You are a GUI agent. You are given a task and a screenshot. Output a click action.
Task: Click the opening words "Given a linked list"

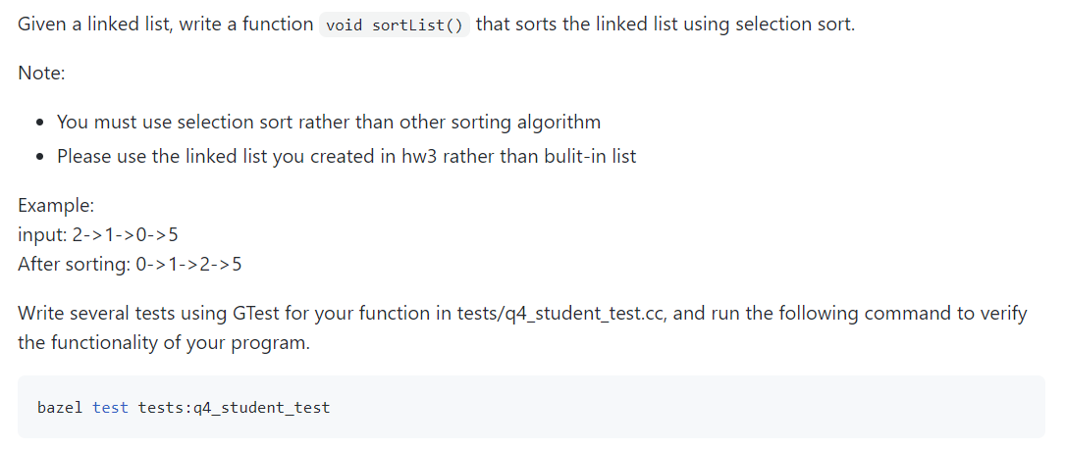(97, 25)
